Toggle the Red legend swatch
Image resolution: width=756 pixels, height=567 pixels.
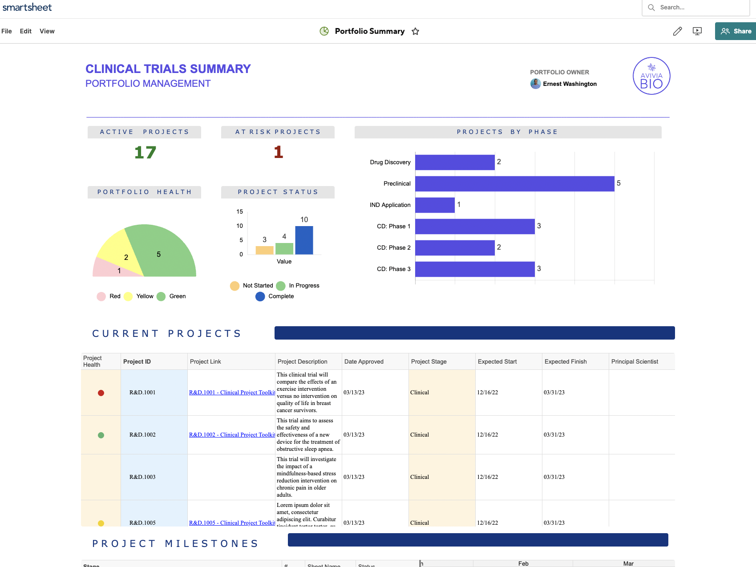(101, 296)
